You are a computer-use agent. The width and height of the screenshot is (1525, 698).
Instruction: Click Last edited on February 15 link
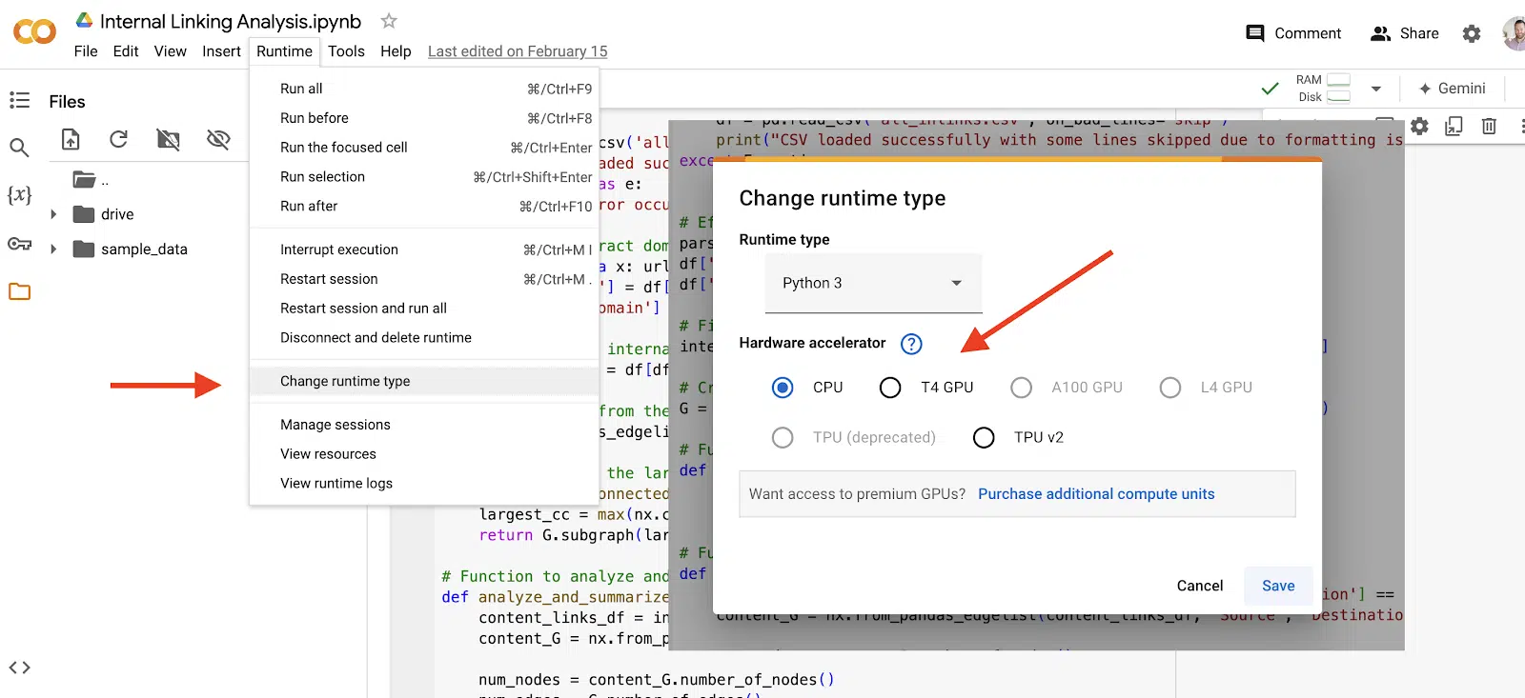tap(518, 51)
